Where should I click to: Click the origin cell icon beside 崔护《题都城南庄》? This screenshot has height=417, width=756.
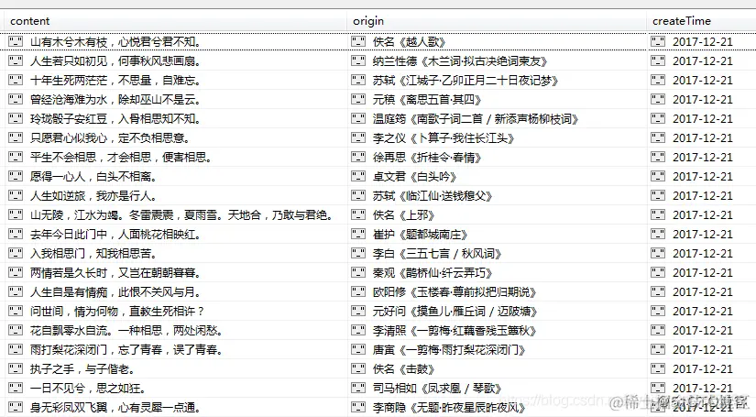click(358, 235)
